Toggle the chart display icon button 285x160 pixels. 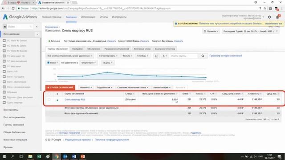point(156,56)
